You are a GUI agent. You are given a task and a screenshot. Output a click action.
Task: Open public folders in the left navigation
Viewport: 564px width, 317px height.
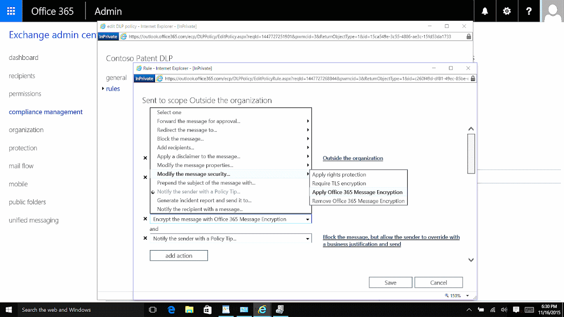pyautogui.click(x=27, y=202)
